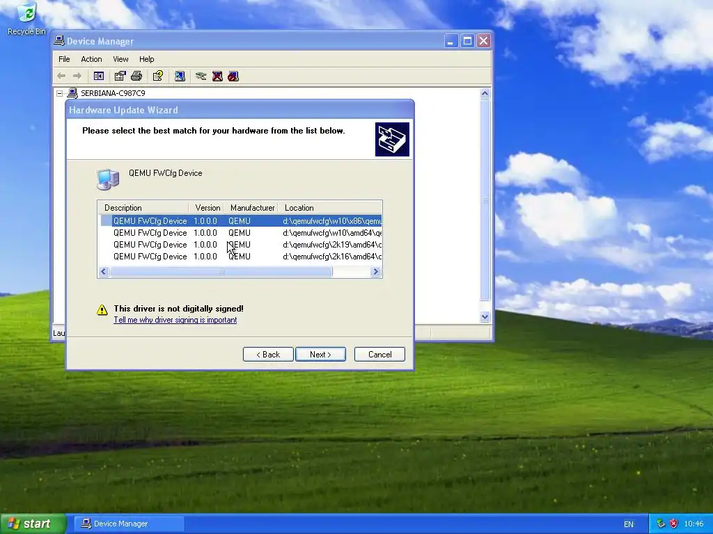Click the SERBIANA-C987C9 computer icon
Image resolution: width=713 pixels, height=534 pixels.
72,93
